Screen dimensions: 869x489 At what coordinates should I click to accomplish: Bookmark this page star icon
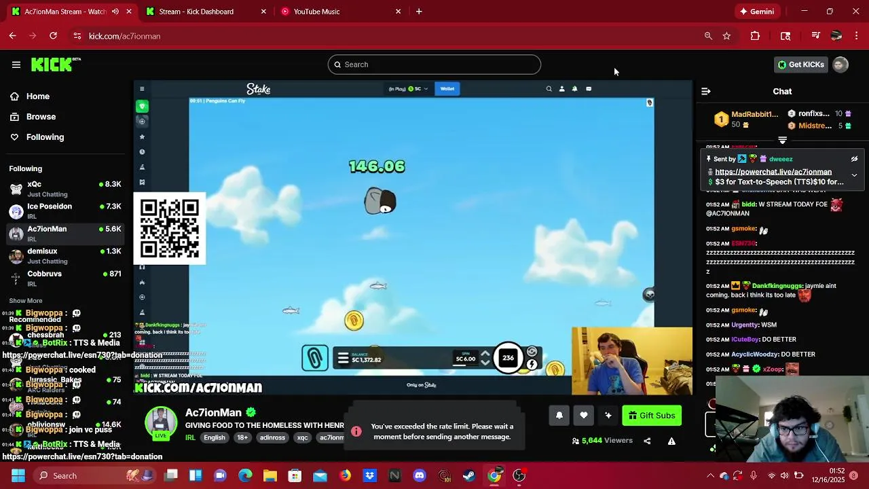point(726,36)
